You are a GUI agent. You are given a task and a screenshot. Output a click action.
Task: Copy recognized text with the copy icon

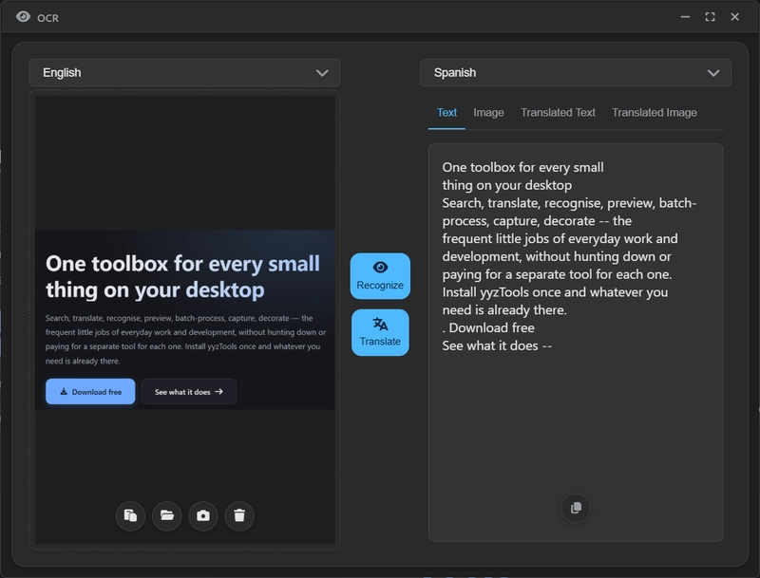click(576, 508)
